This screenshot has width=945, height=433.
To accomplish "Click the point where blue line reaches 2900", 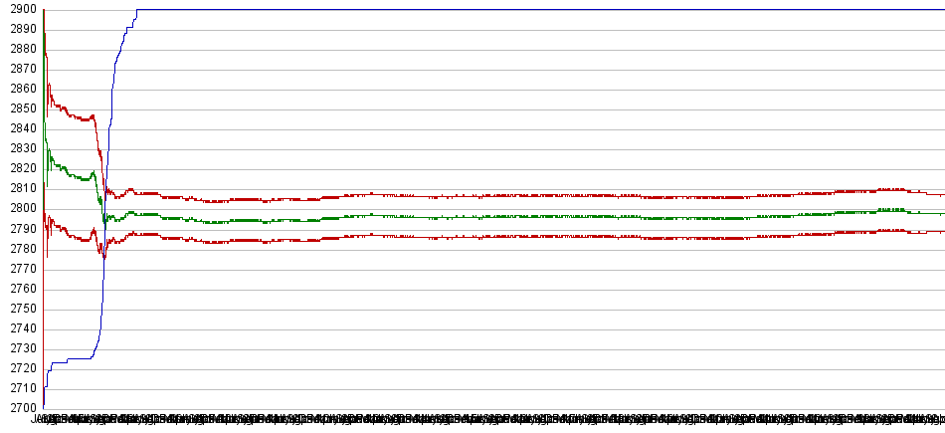I will [x=137, y=10].
